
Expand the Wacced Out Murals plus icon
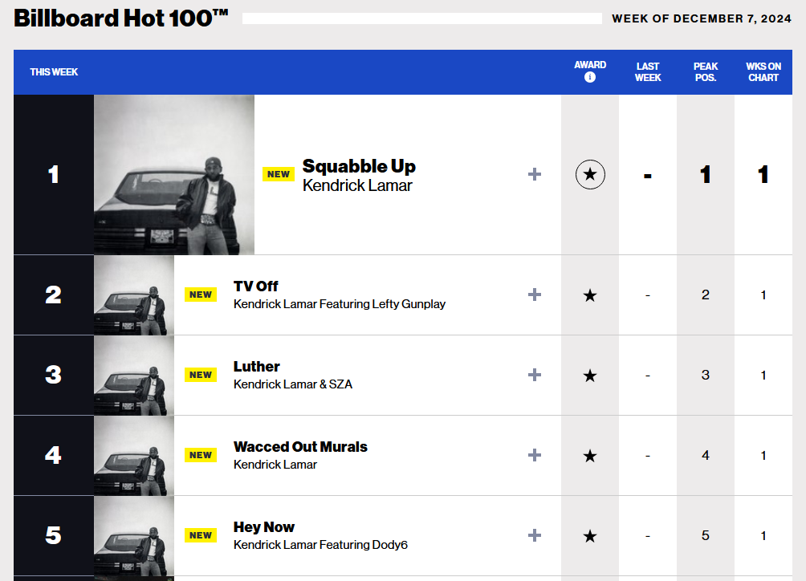(x=535, y=455)
